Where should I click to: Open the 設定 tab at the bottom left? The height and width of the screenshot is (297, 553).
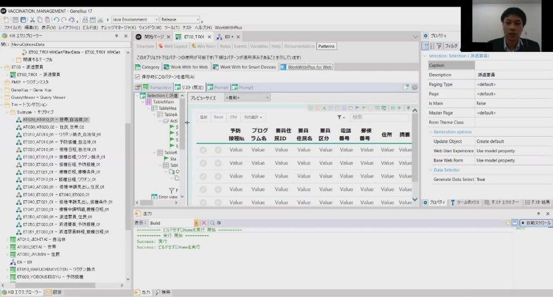click(54, 293)
